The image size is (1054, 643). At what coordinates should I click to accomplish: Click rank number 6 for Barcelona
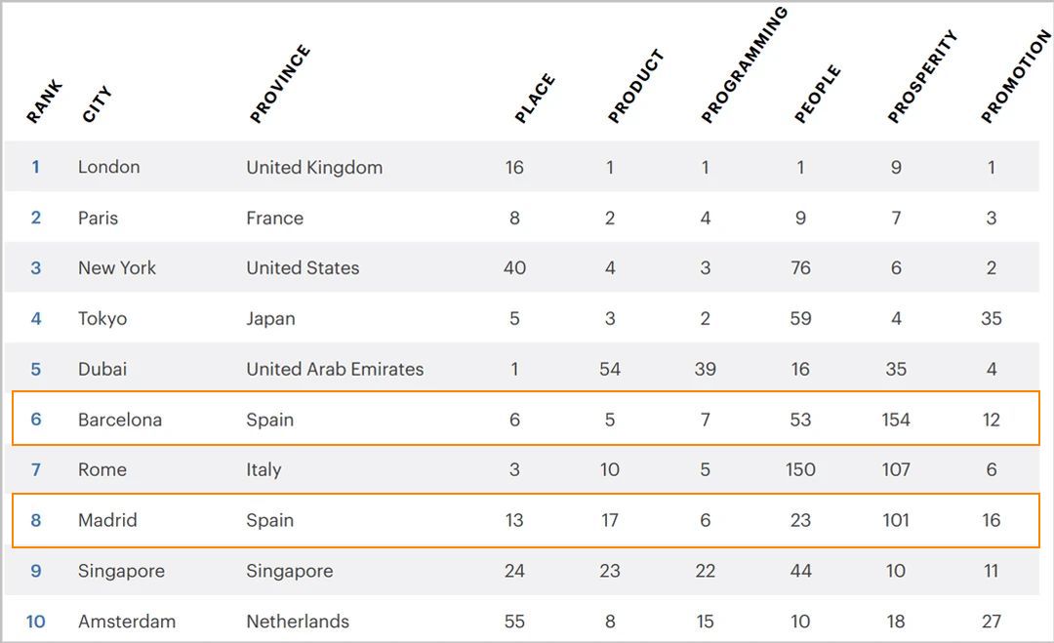[x=36, y=420]
